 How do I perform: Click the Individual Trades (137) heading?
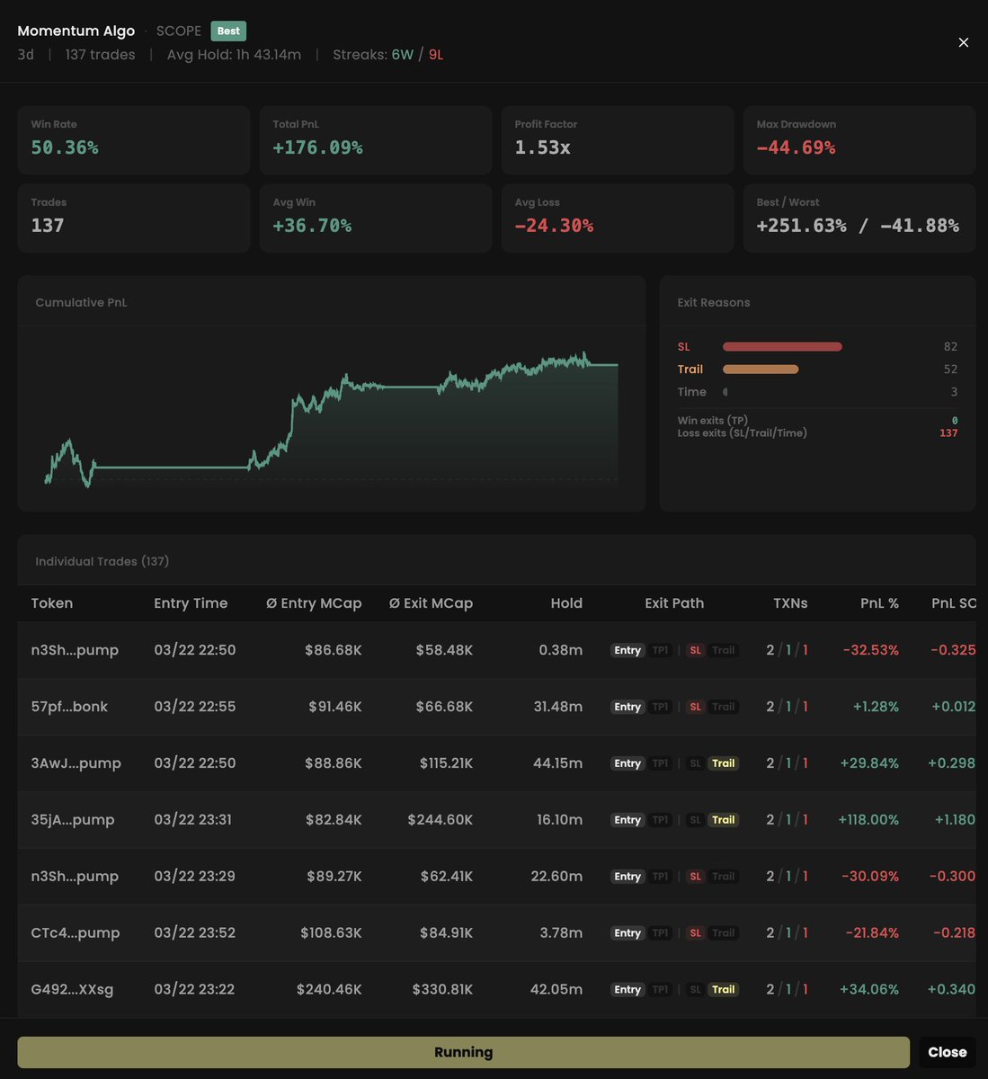pyautogui.click(x=102, y=561)
